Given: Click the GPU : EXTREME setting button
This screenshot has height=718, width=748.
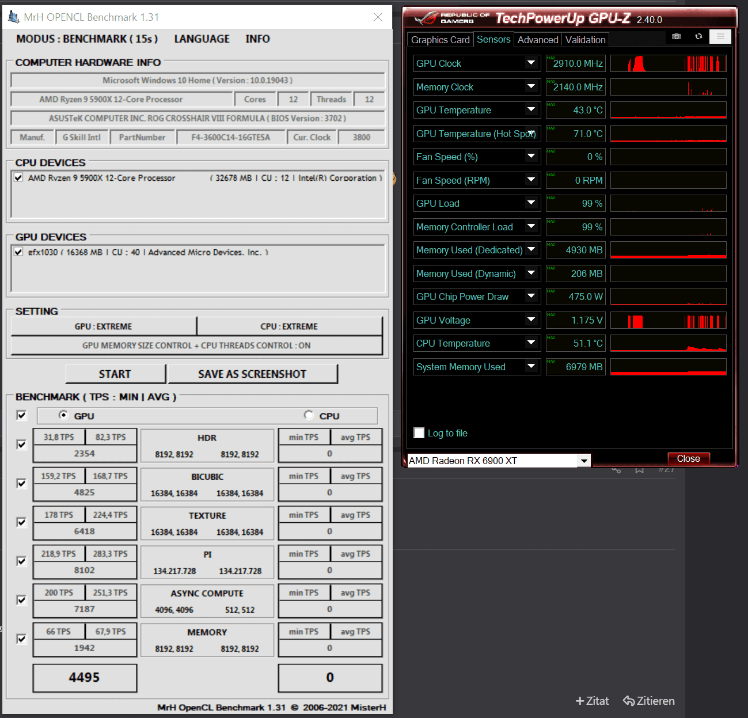Looking at the screenshot, I should coord(104,326).
